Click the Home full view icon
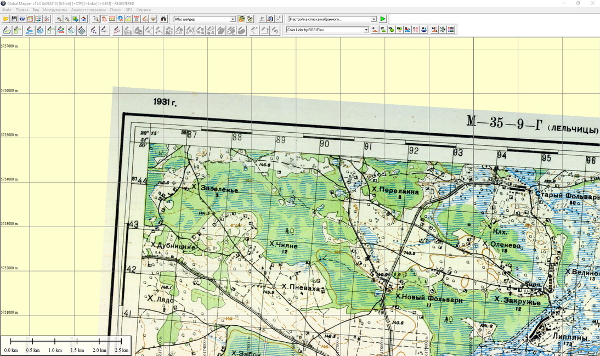Viewport: 600px width, 356px height. tap(83, 19)
